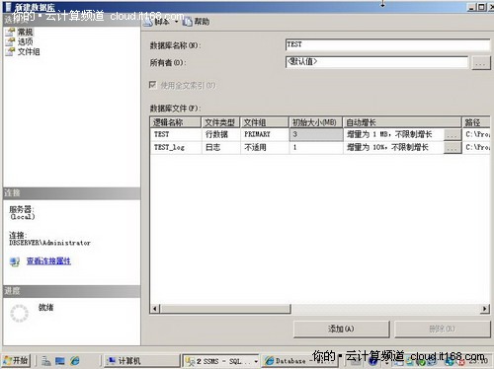The width and height of the screenshot is (494, 369).
Task: Click the 添加 button
Action: [x=341, y=329]
